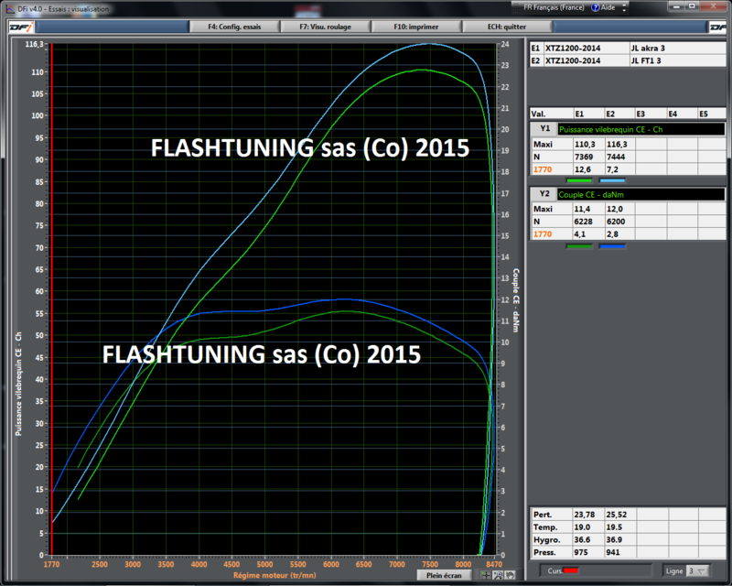Click Pert. value 23,78
This screenshot has height=586, width=732.
point(588,515)
